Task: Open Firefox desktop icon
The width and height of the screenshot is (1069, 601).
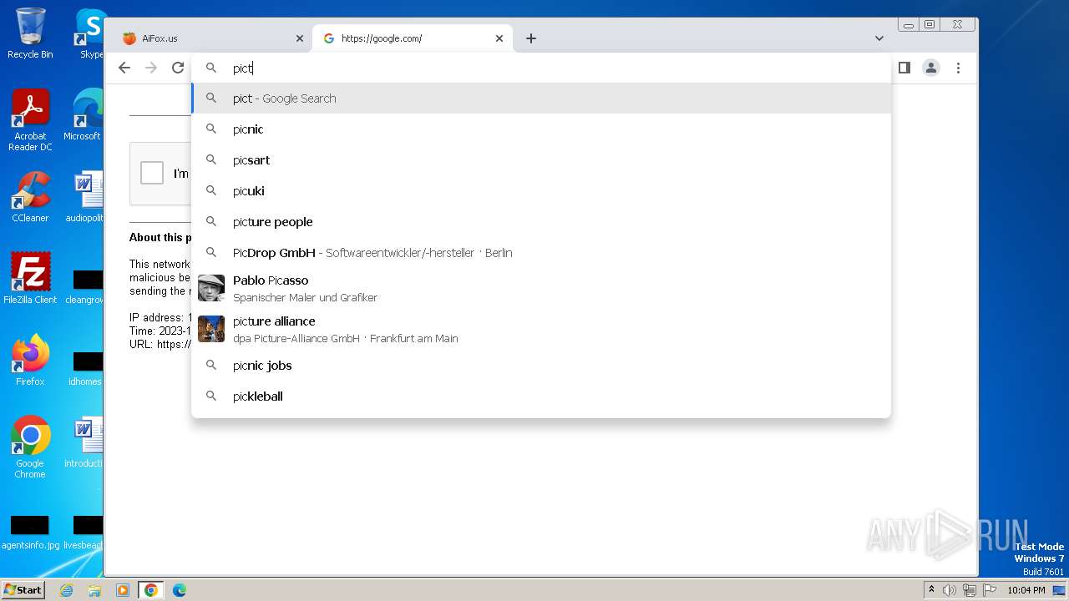Action: tap(30, 360)
